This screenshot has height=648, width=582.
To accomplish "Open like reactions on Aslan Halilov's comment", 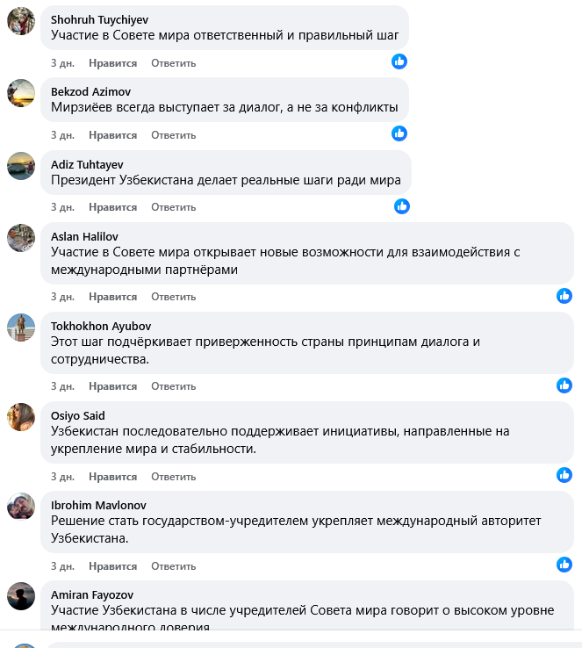I will click(564, 296).
